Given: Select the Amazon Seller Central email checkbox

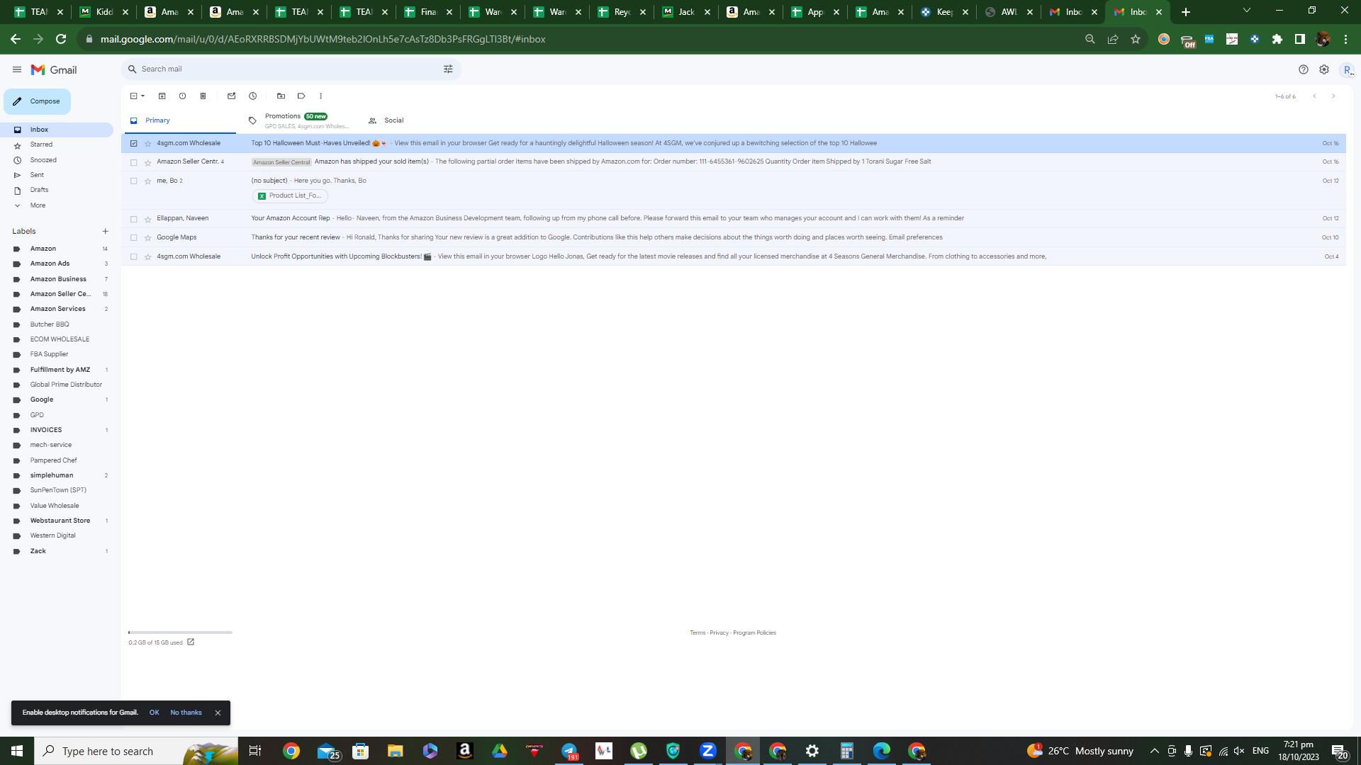Looking at the screenshot, I should tap(133, 162).
